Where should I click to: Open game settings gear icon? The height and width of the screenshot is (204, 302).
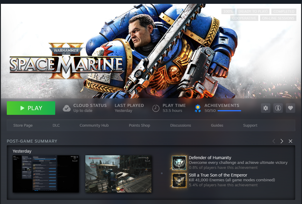point(266,108)
